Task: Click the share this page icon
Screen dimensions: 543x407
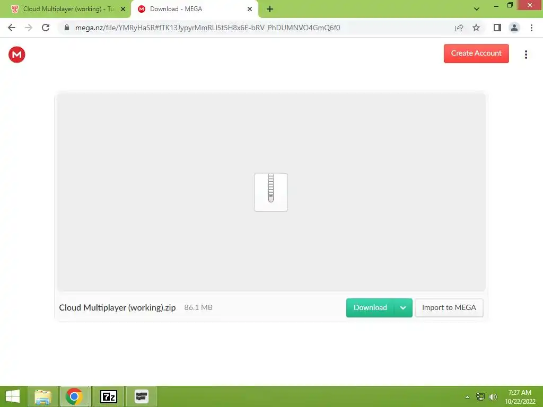Action: (x=459, y=28)
